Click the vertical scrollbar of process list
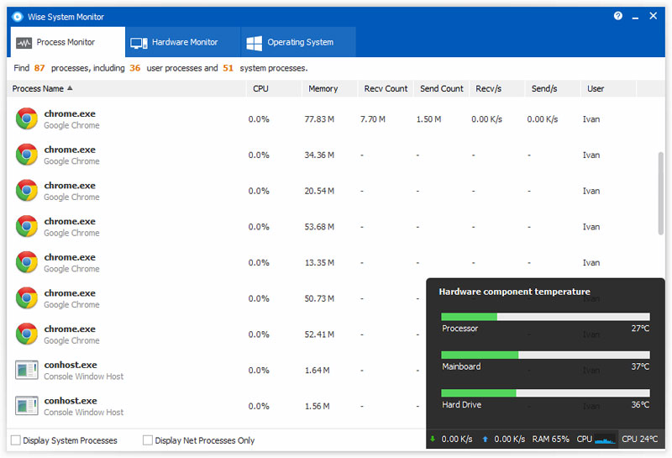Viewport: 672px width, 458px height. [661, 192]
